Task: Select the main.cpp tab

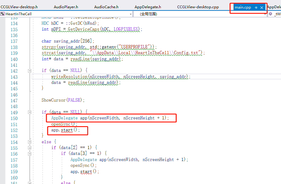Action: tap(243, 8)
